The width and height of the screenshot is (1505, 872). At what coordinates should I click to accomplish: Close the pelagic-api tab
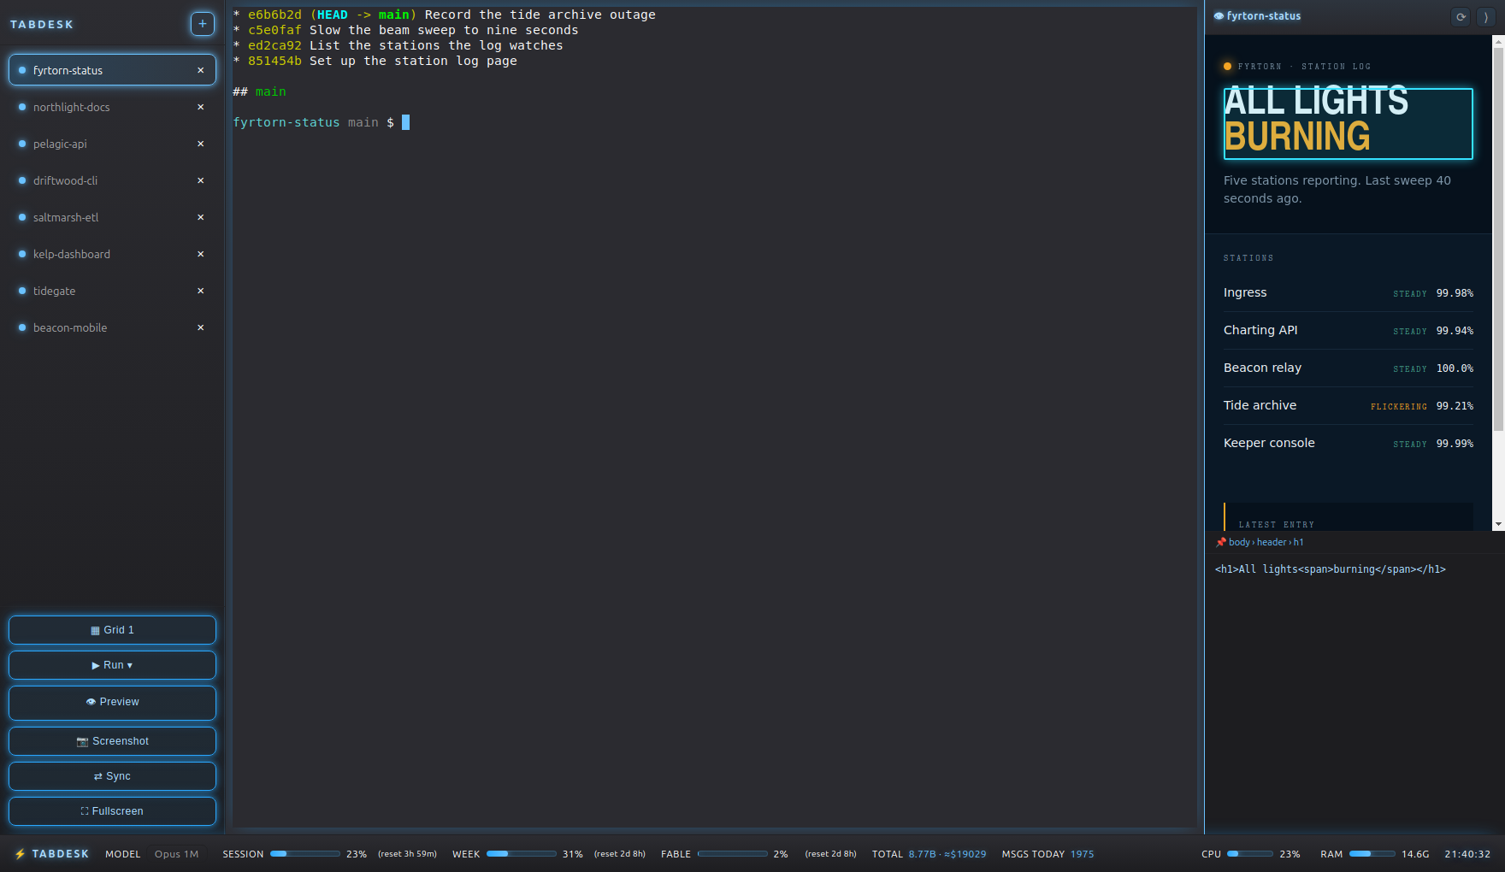pyautogui.click(x=201, y=144)
